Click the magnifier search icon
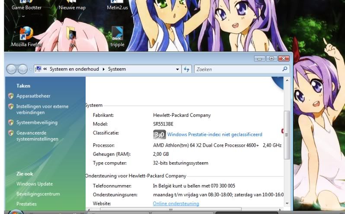This screenshot has height=214, width=345. [285, 69]
